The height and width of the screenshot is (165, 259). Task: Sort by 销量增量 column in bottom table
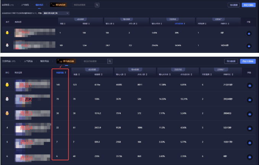click(x=60, y=72)
